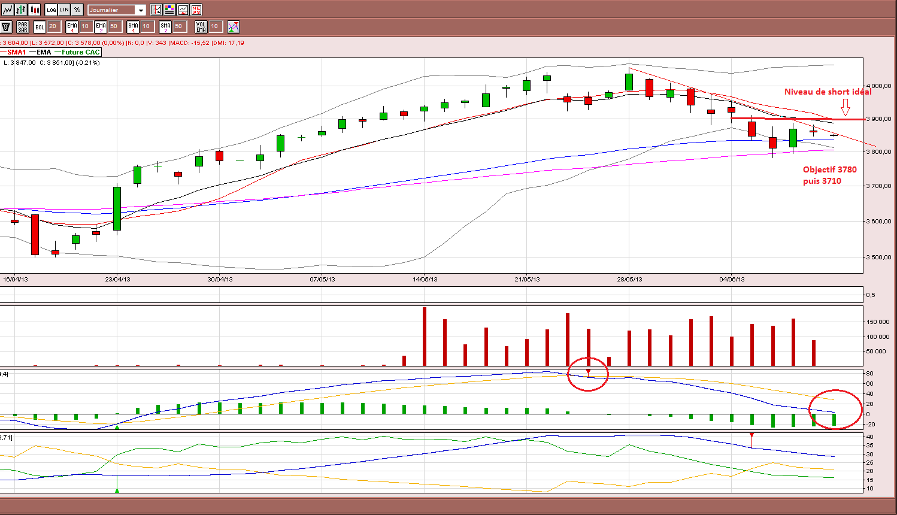
Task: Click the DMI: 17,19 readout
Action: coord(228,43)
